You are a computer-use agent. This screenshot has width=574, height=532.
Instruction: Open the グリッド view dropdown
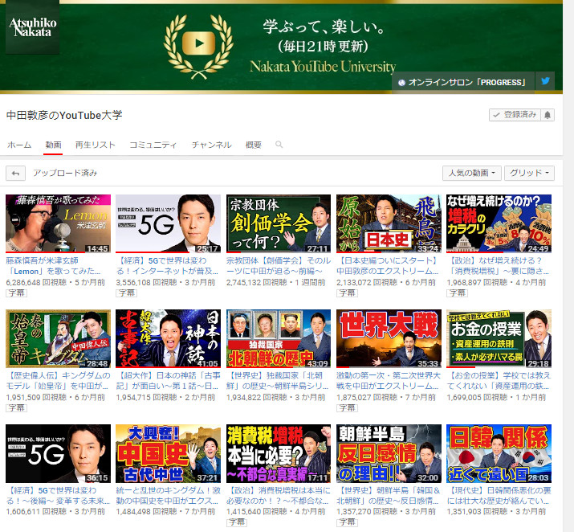pyautogui.click(x=529, y=173)
